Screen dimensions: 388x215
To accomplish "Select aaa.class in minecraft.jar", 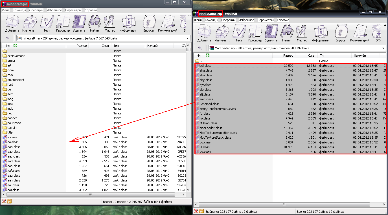I will pos(12,147).
